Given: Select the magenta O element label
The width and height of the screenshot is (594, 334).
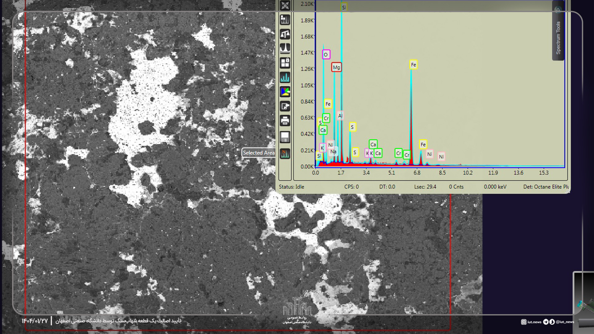Looking at the screenshot, I should tap(326, 54).
